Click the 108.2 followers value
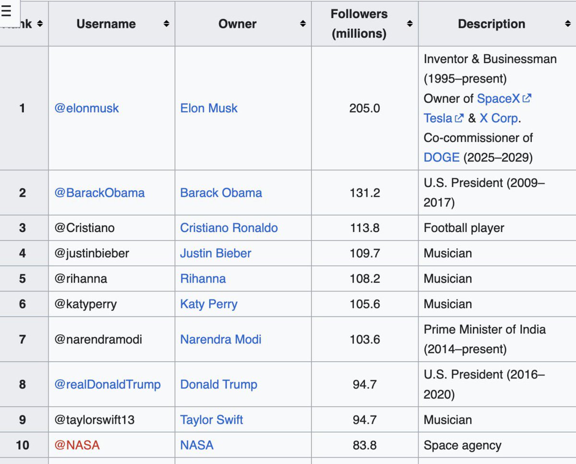The height and width of the screenshot is (464, 576). pyautogui.click(x=364, y=279)
